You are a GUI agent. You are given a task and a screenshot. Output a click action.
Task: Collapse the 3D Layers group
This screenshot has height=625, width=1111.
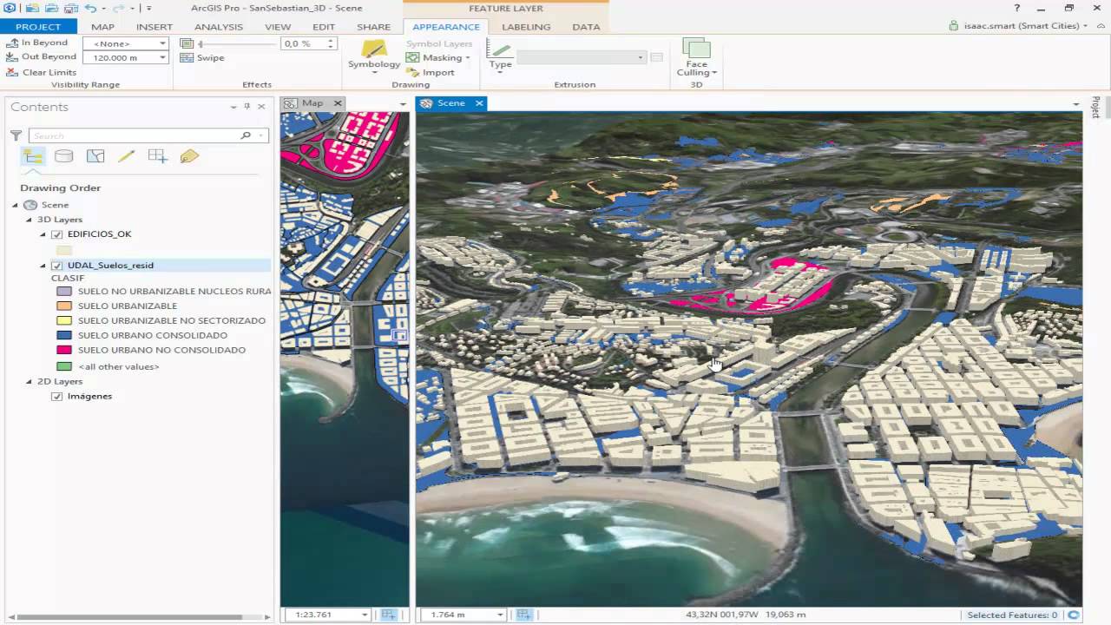click(x=29, y=220)
